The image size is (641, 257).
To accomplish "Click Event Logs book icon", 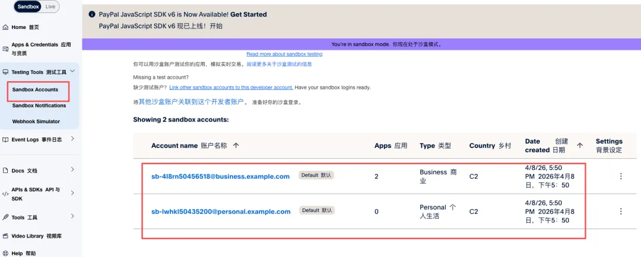I will [x=5, y=140].
